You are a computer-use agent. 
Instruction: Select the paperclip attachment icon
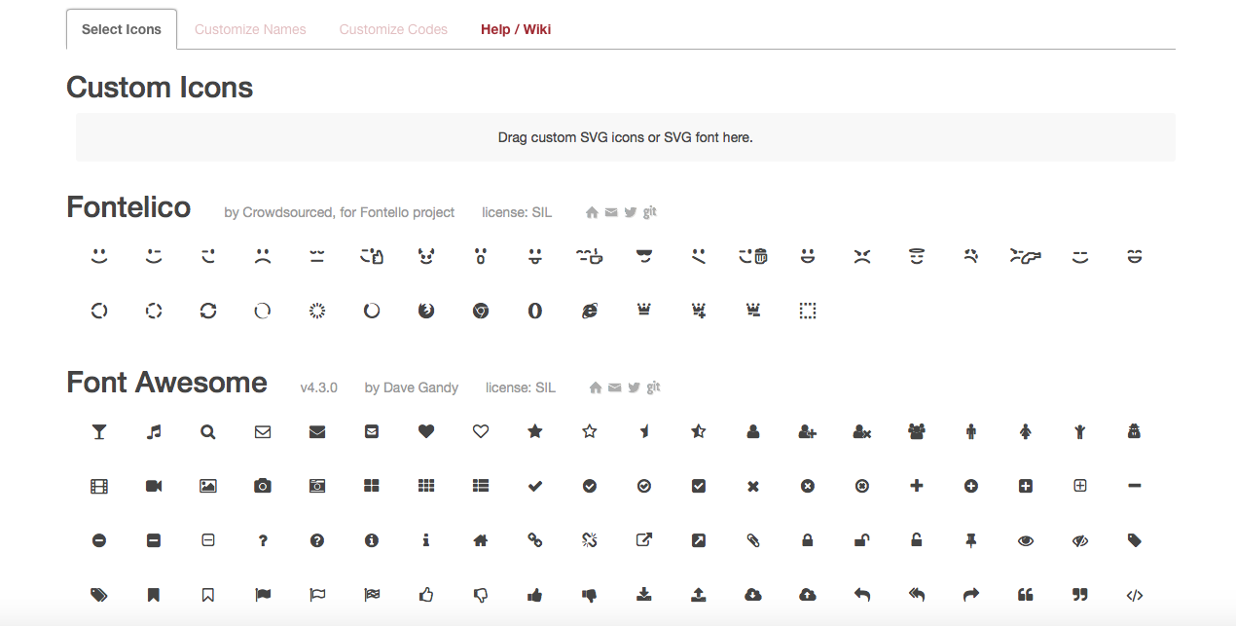[752, 540]
